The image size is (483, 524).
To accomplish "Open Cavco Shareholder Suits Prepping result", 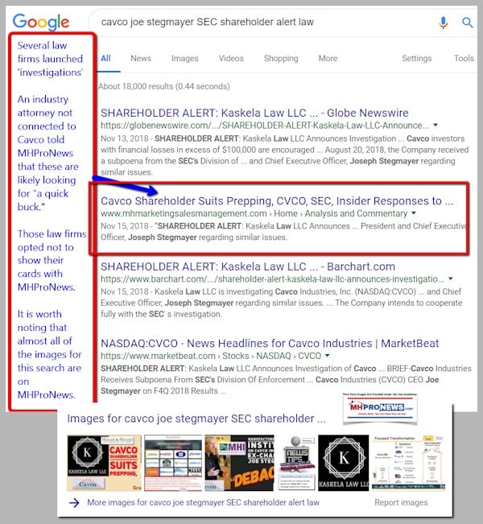I will (x=277, y=201).
